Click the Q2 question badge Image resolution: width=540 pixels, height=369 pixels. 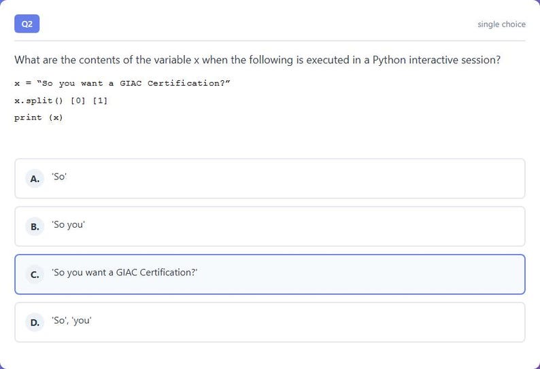[x=27, y=24]
